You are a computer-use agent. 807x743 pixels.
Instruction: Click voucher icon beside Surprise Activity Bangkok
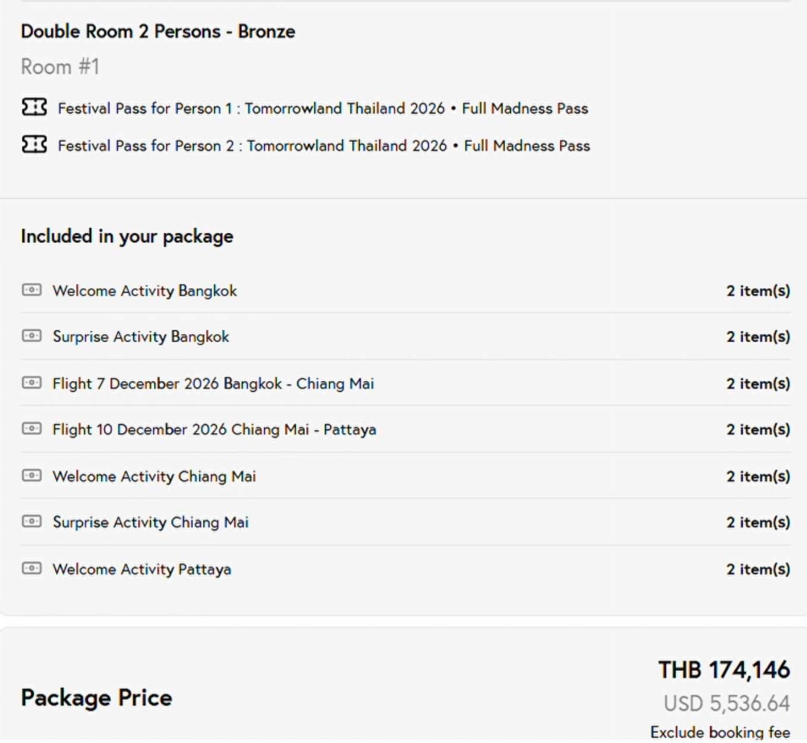32,336
